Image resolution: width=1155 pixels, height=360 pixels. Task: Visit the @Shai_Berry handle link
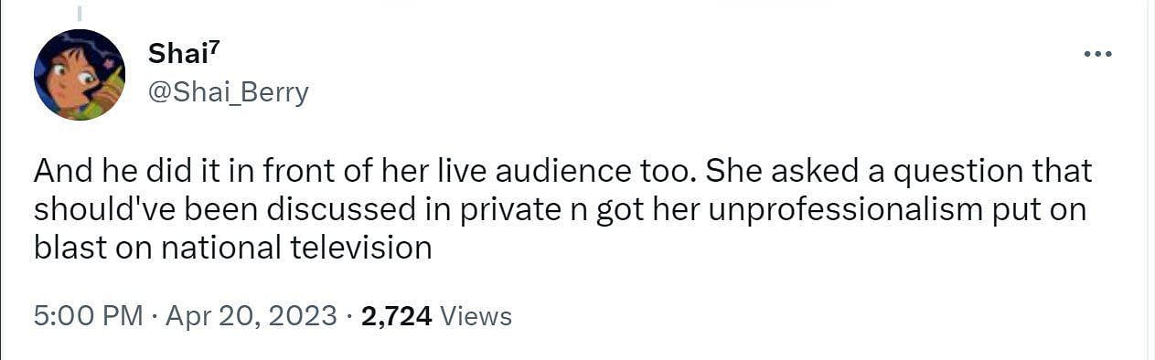[x=228, y=92]
